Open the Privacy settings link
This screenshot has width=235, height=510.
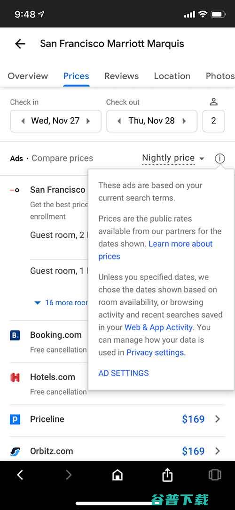pyautogui.click(x=156, y=353)
